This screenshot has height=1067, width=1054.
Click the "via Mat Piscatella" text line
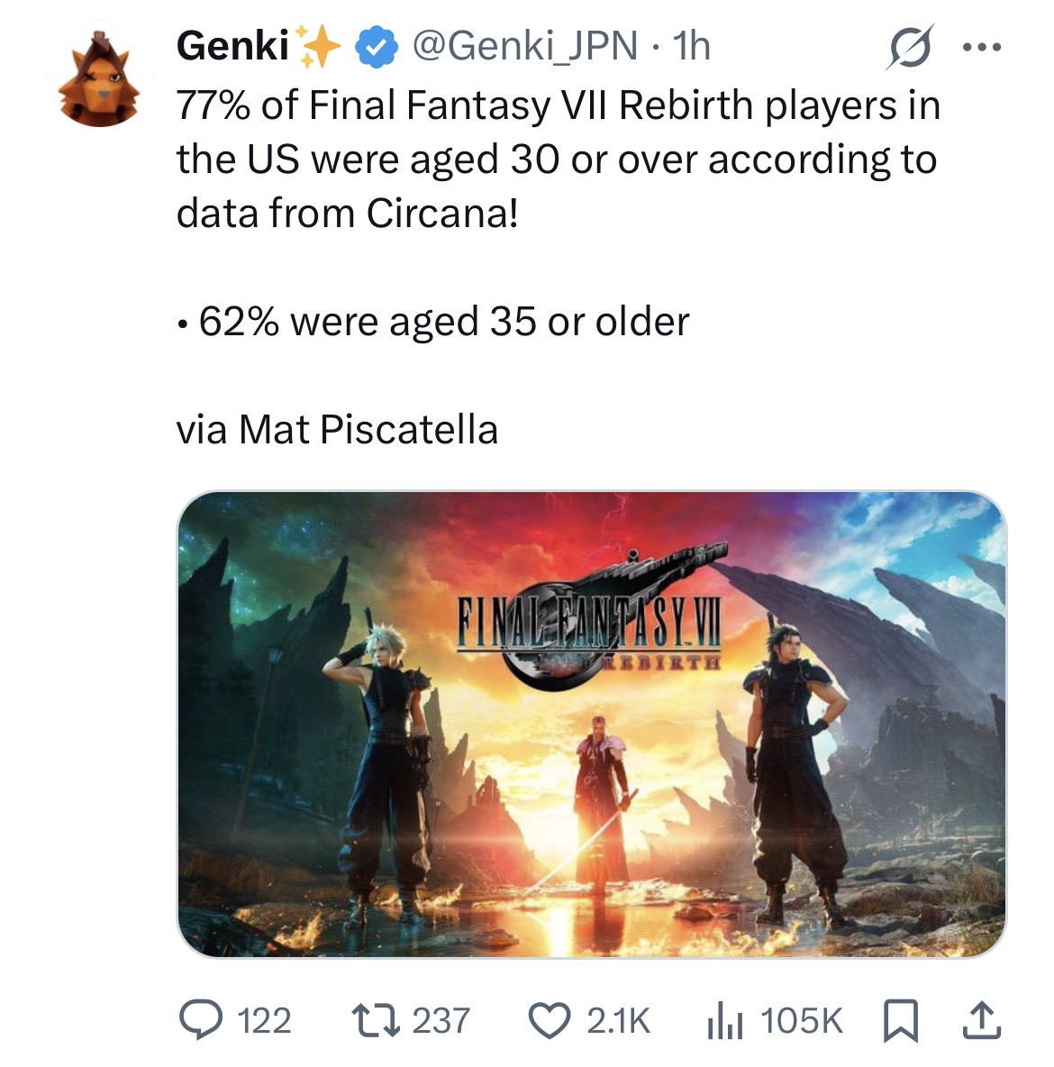[337, 429]
